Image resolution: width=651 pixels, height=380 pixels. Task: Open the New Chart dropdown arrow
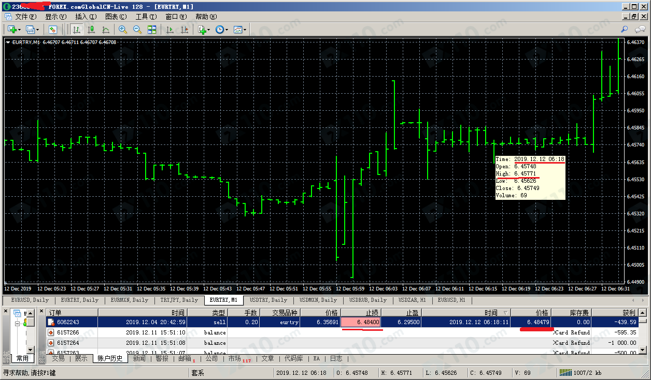[19, 30]
